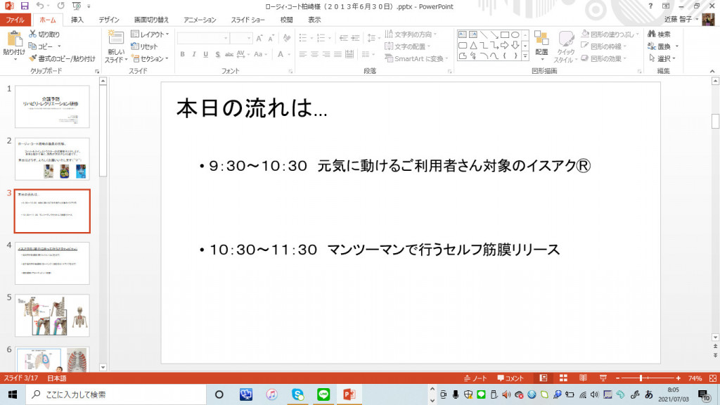Toggle the Comments (コメント) pane
The height and width of the screenshot is (405, 720).
[510, 378]
